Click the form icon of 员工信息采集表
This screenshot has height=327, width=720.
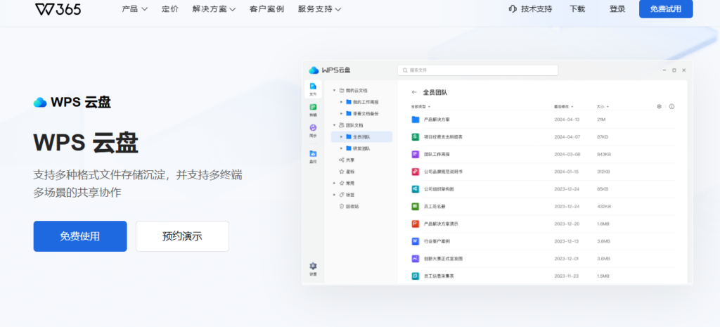[416, 276]
